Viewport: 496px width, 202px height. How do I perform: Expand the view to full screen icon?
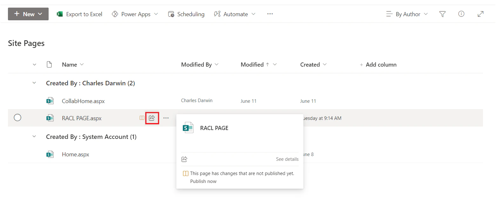tap(480, 14)
